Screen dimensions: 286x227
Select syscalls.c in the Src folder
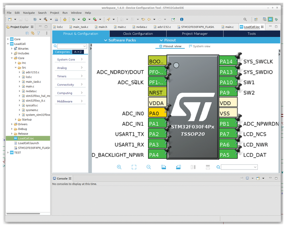[32, 105]
